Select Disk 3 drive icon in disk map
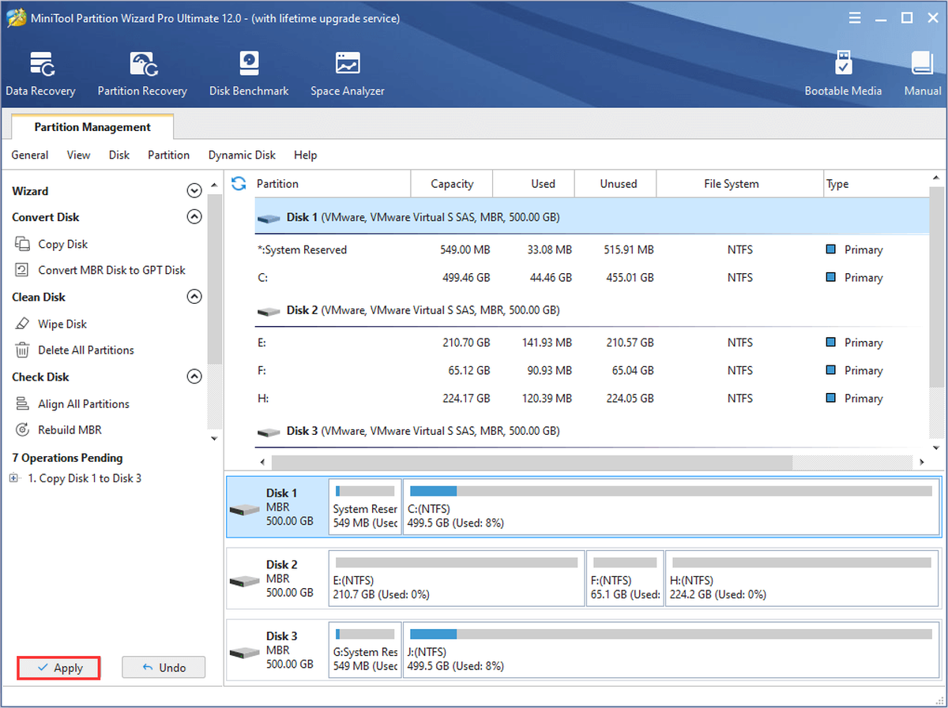 [244, 653]
